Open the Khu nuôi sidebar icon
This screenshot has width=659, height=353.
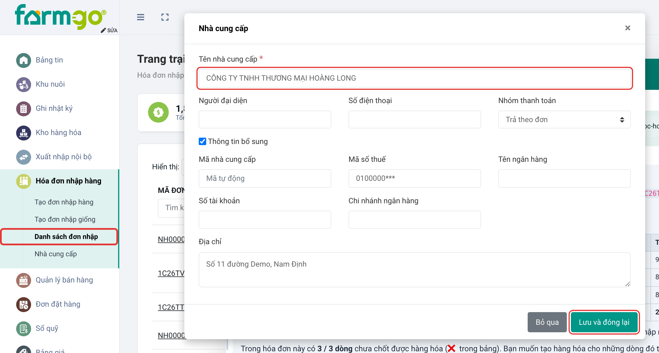(24, 84)
